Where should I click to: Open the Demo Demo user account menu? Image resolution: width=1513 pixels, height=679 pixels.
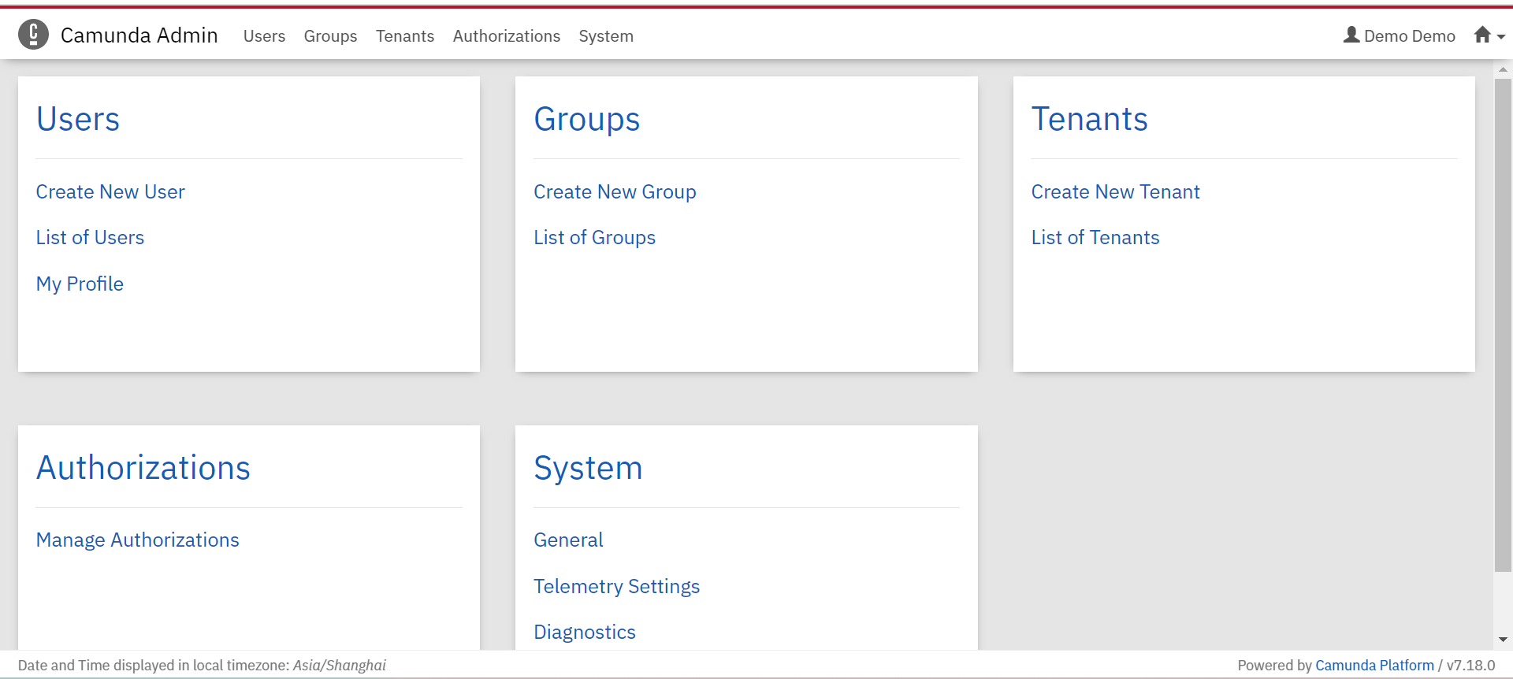1400,35
